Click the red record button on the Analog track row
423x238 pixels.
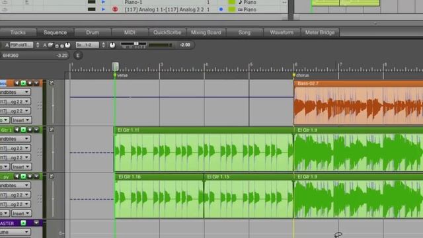pos(115,9)
